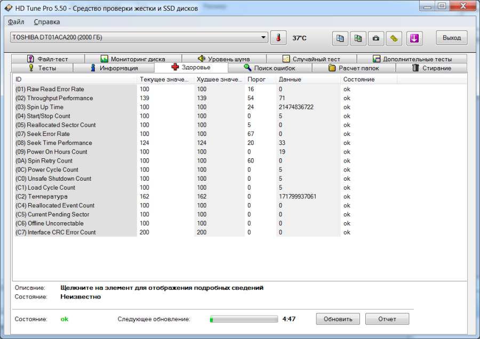Screen dimensions: 480x339
Task: Switch to the Файл-тест tab
Action: 48,59
